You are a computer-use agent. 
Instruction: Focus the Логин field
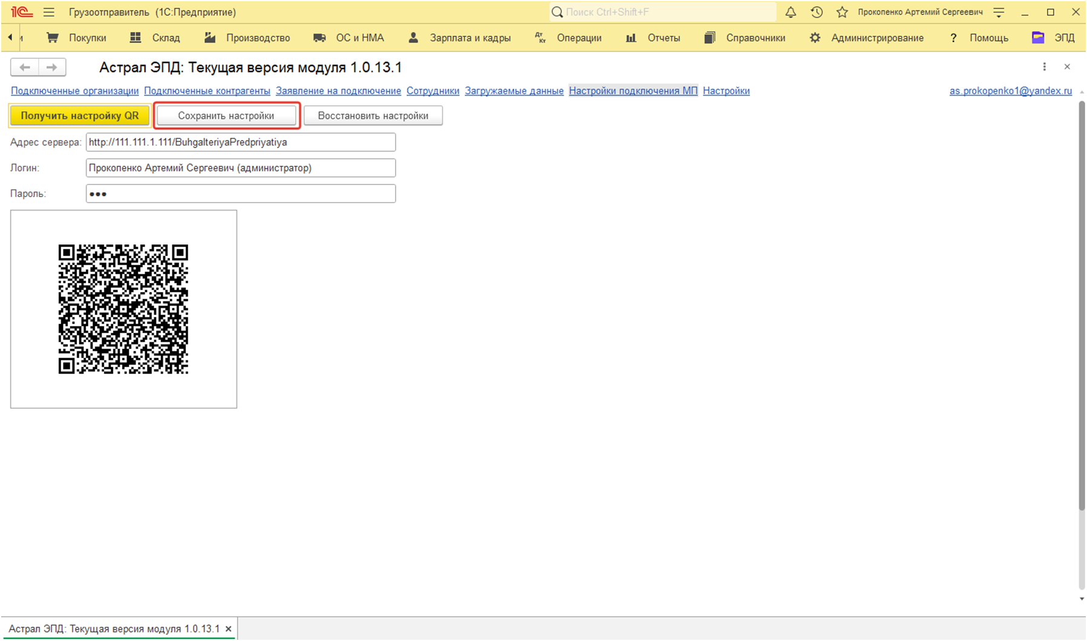241,168
